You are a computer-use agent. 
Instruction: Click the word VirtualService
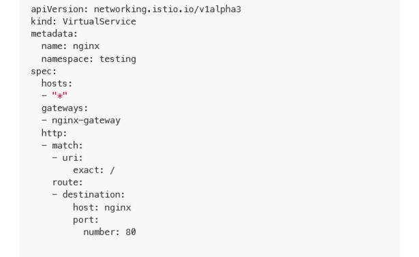[99, 21]
